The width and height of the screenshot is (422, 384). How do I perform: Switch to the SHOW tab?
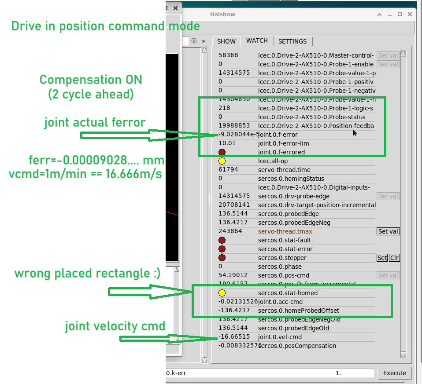[226, 41]
